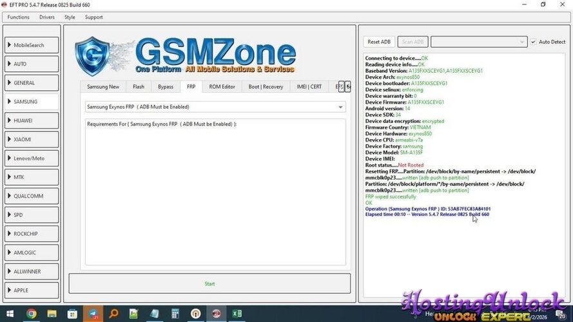
Task: Open the Drivers menu
Action: pyautogui.click(x=47, y=17)
